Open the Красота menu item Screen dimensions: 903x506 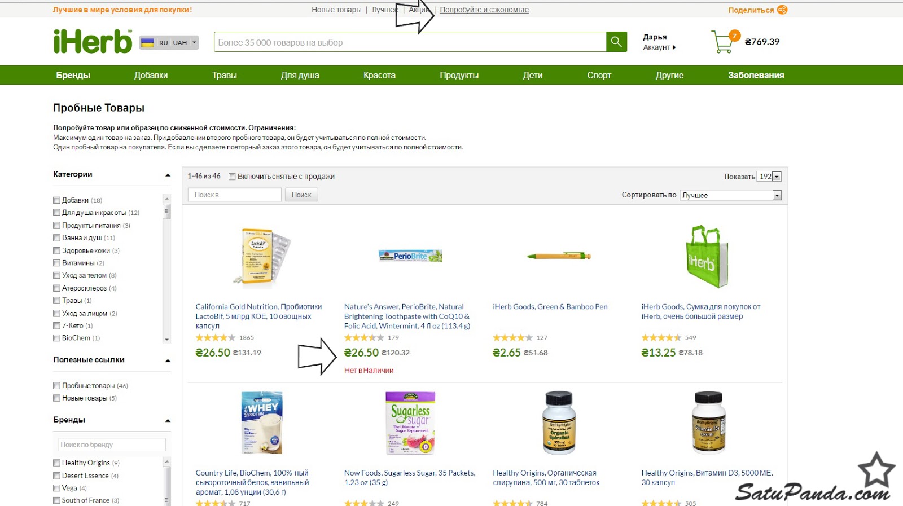379,75
